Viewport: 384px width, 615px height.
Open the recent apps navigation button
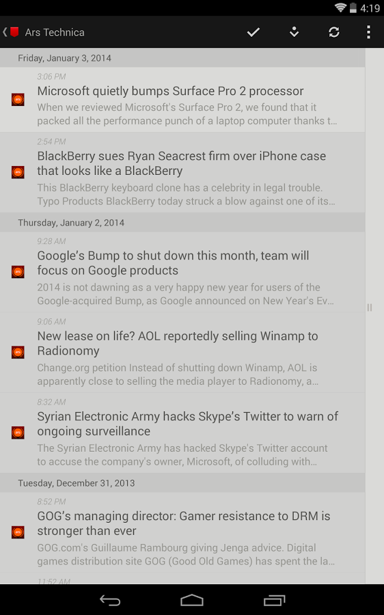pos(274,600)
